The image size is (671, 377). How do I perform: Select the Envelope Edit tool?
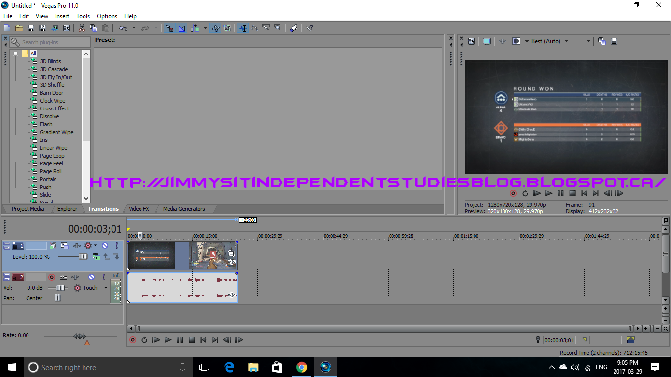click(254, 28)
